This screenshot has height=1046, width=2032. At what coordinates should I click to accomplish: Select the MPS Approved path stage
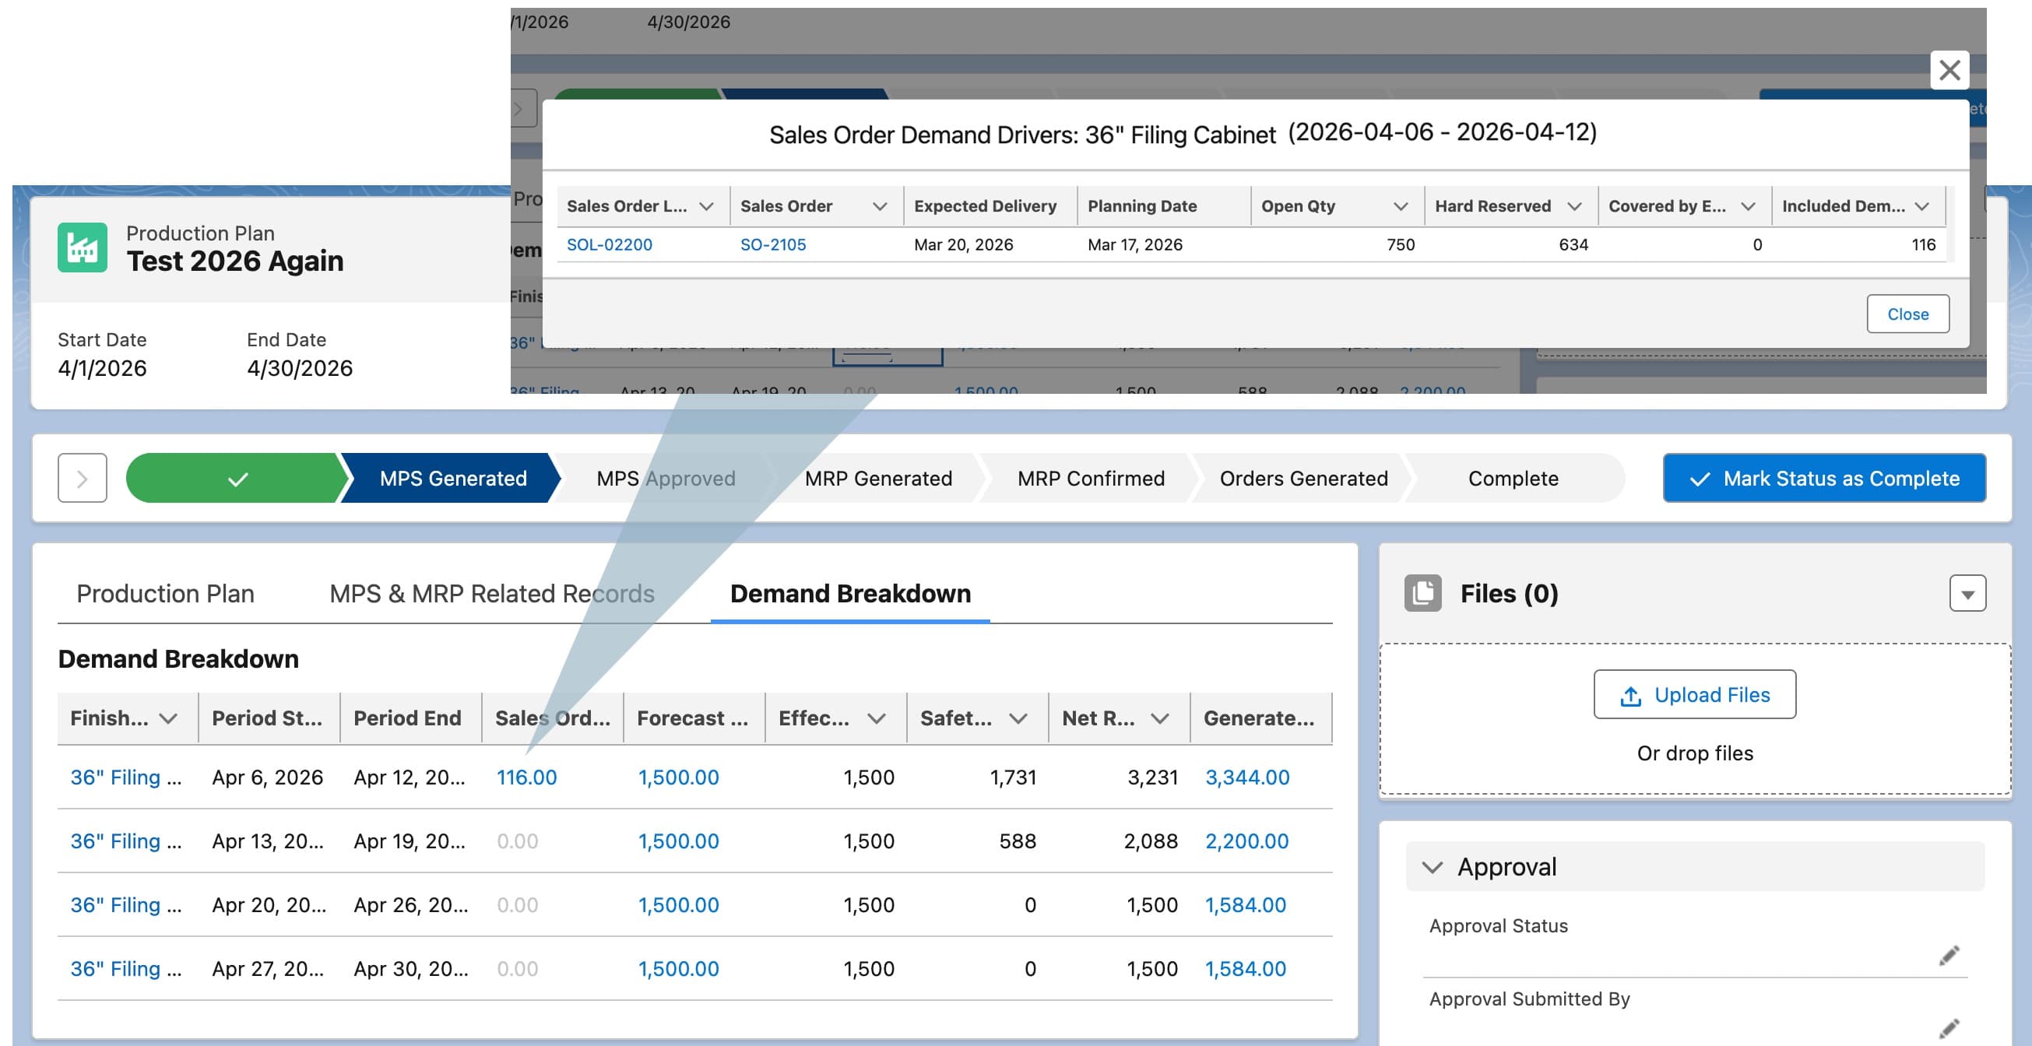click(665, 478)
